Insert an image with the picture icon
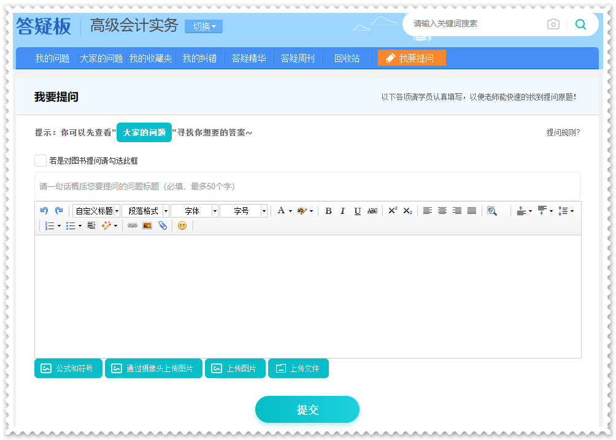 [147, 226]
